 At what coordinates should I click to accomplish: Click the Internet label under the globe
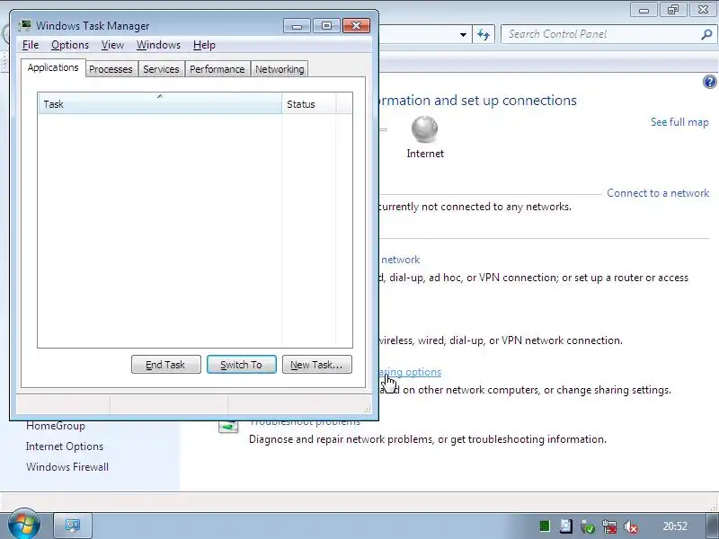point(425,154)
